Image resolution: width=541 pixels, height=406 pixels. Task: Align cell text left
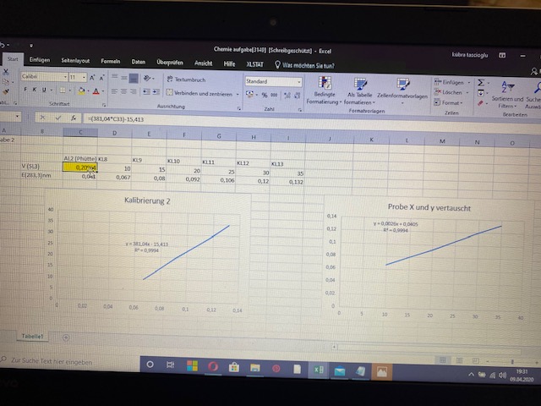115,91
